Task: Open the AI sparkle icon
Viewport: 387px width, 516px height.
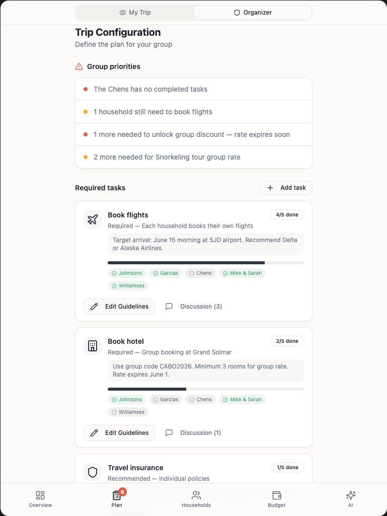Action: [350, 495]
